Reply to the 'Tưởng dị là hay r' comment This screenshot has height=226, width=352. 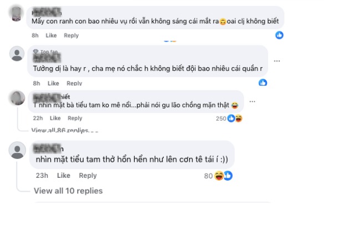[x=74, y=83]
